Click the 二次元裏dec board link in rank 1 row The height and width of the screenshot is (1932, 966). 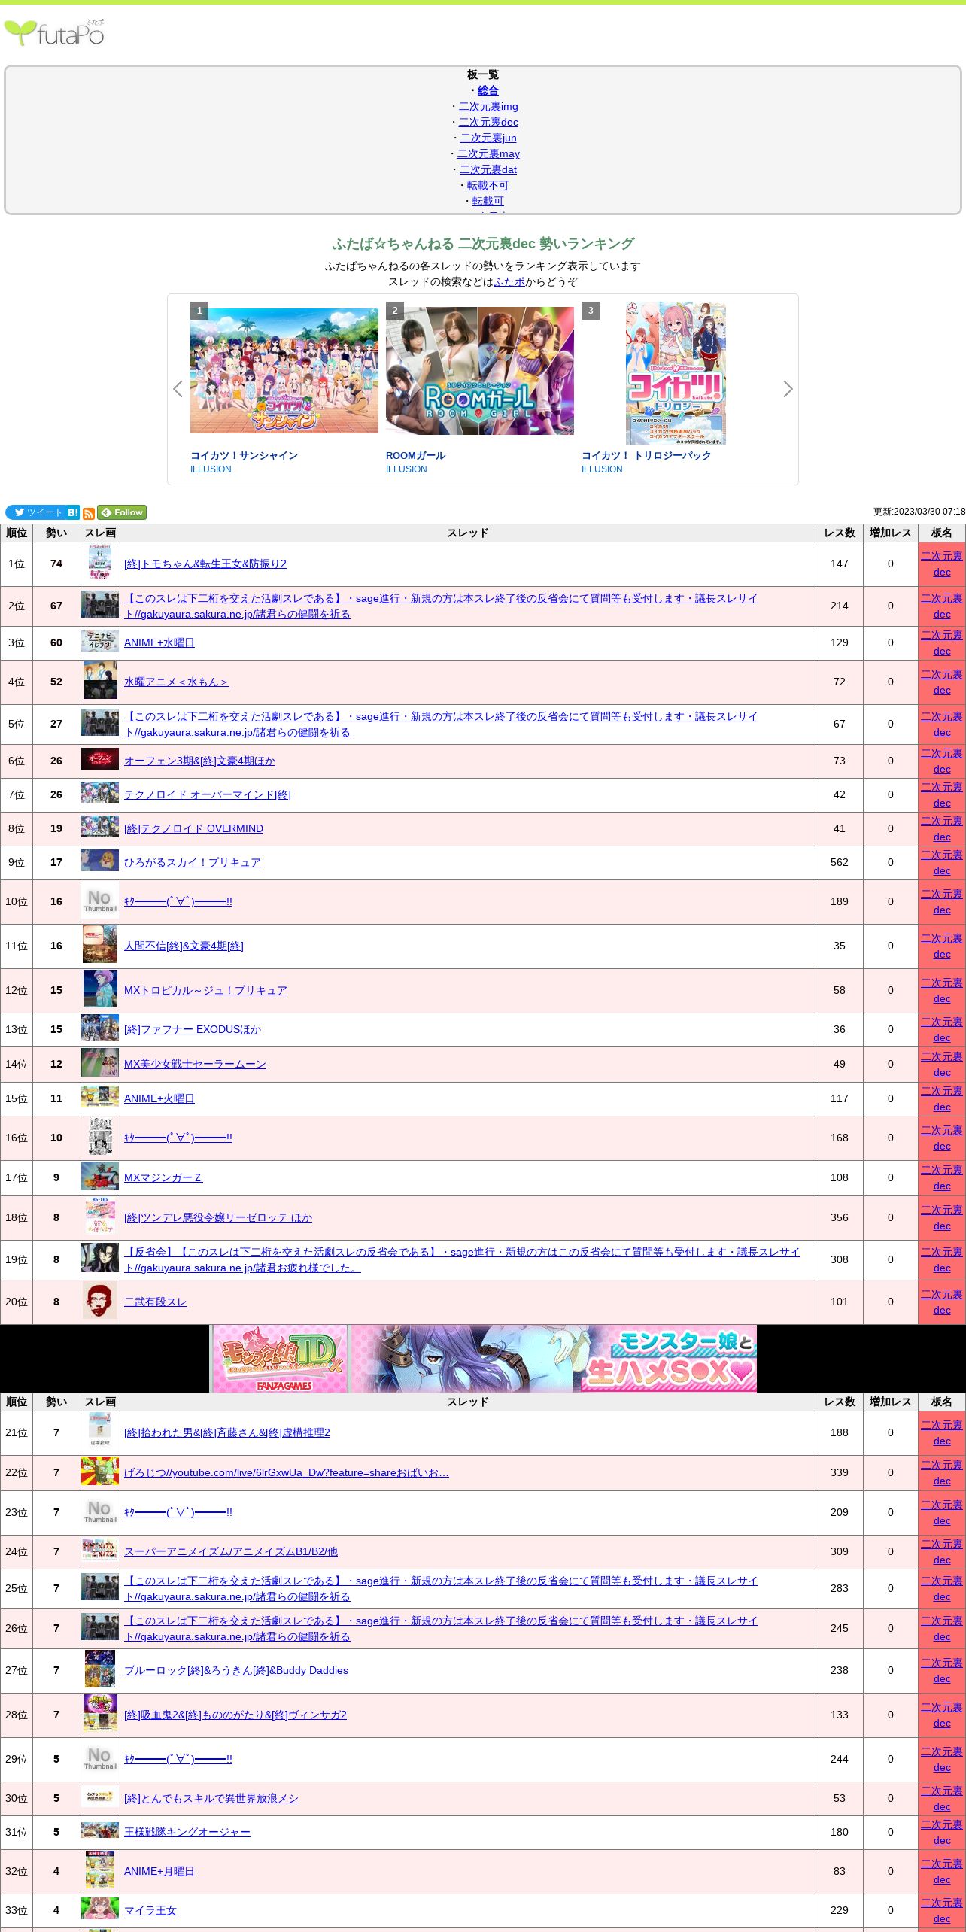(x=942, y=563)
